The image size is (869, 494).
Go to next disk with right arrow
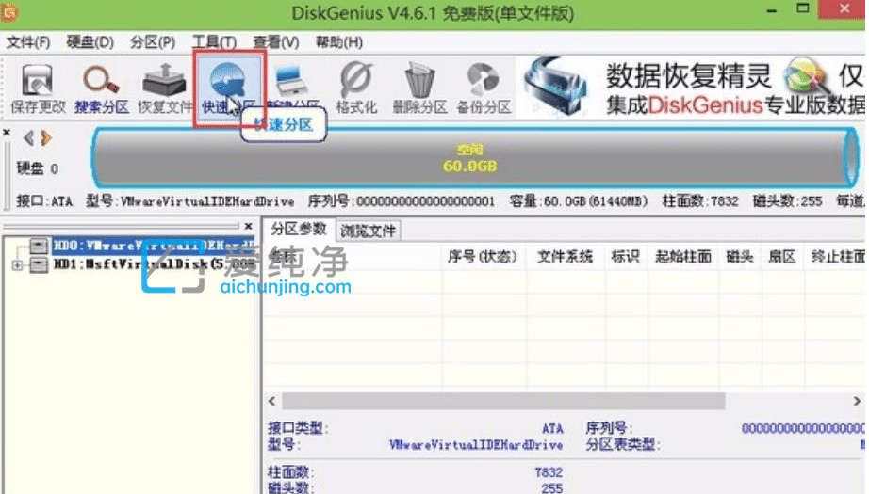[x=46, y=137]
